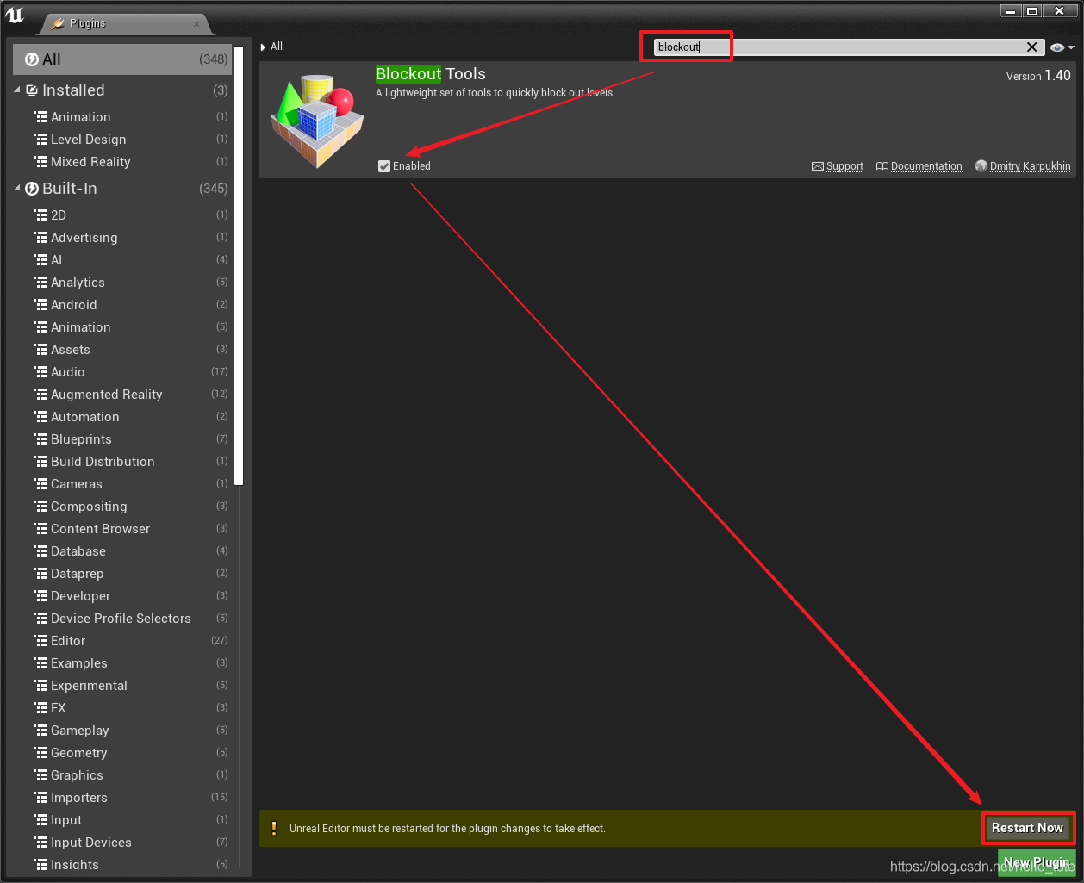Click the Documentation book icon
The image size is (1084, 883).
882,166
